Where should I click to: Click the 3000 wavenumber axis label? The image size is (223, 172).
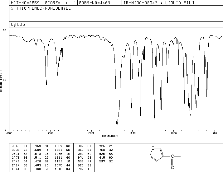(x=51, y=133)
